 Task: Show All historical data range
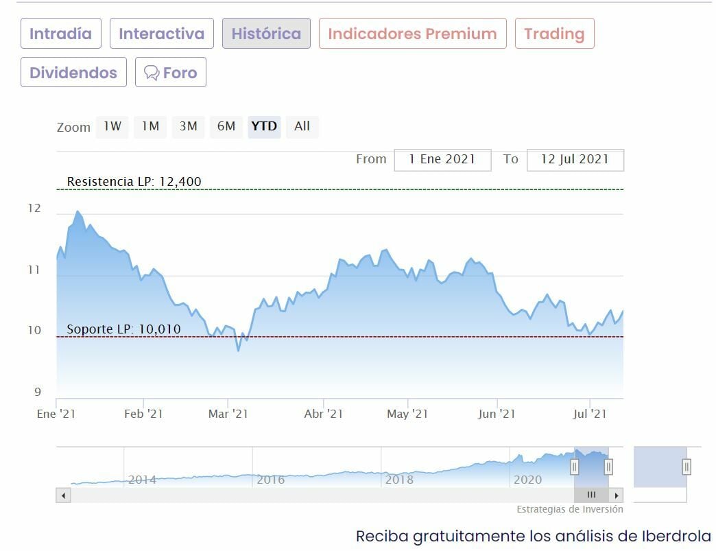tap(302, 126)
